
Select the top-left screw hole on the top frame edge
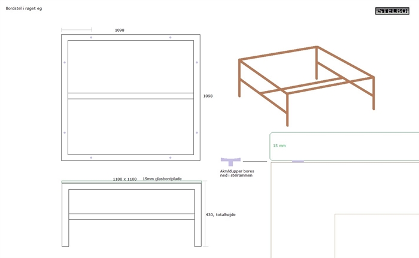[91, 37]
